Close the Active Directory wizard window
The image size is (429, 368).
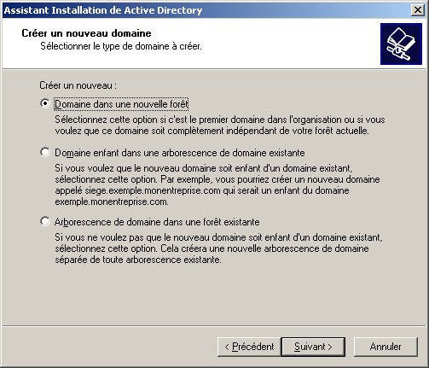click(x=418, y=10)
